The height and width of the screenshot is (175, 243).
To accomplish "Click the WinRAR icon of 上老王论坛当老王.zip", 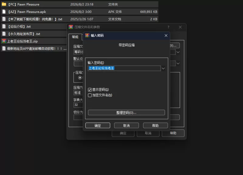I will click(4, 41).
